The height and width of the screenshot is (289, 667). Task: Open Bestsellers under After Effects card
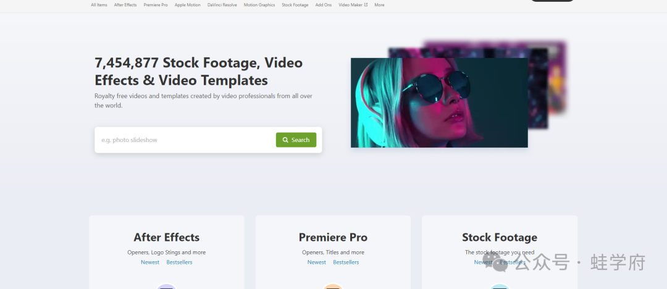tap(179, 262)
